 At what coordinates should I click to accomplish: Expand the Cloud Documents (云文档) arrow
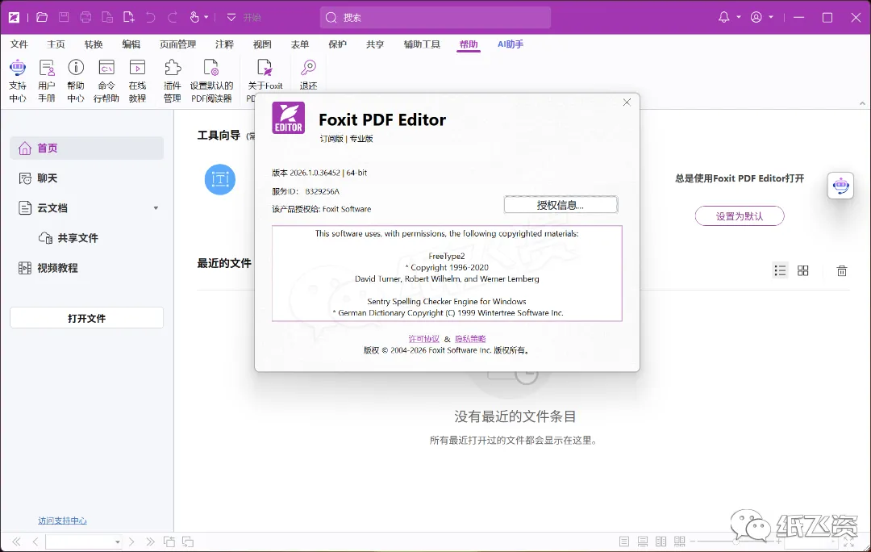(x=156, y=208)
